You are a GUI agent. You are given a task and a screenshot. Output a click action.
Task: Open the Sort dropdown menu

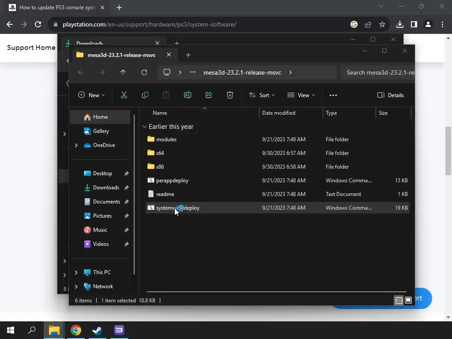tap(262, 95)
